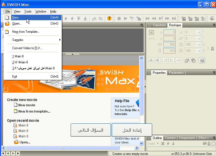Screen dimensions: 216x156
Task: Click the copy transform icon in Reshape panel
Action: pos(187,60)
